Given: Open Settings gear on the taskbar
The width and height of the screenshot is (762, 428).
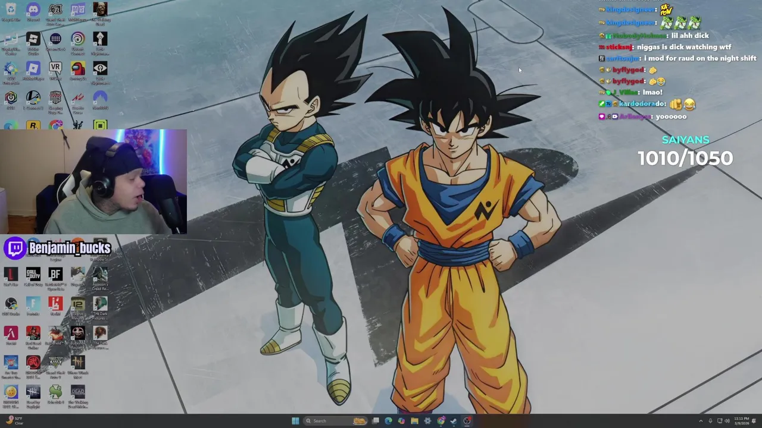Looking at the screenshot, I should (427, 421).
